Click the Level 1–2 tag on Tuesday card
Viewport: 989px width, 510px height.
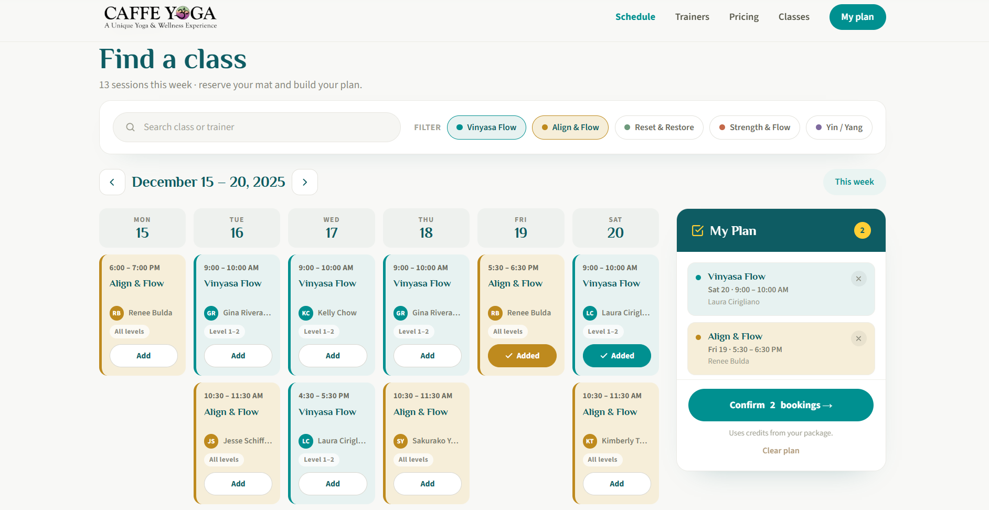pyautogui.click(x=225, y=332)
